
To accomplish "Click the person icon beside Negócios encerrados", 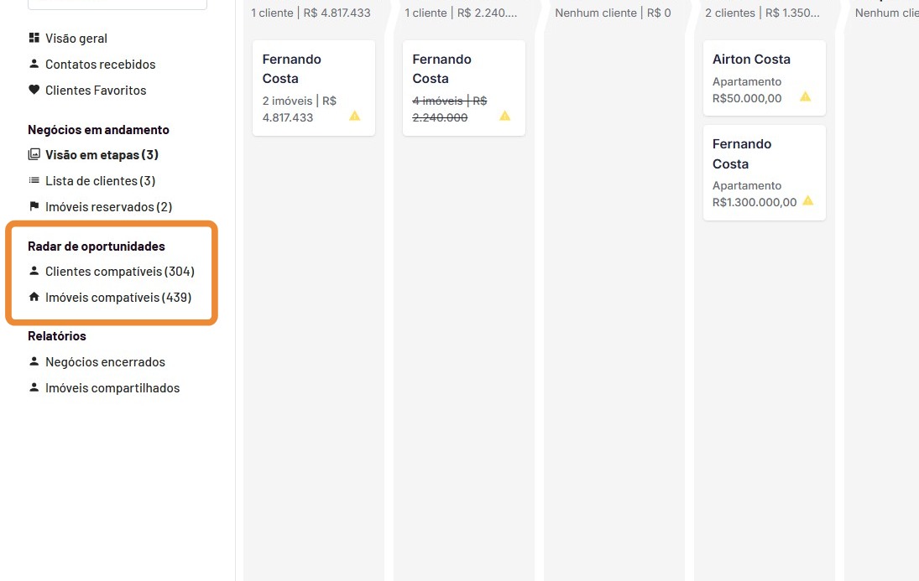I will pos(34,362).
